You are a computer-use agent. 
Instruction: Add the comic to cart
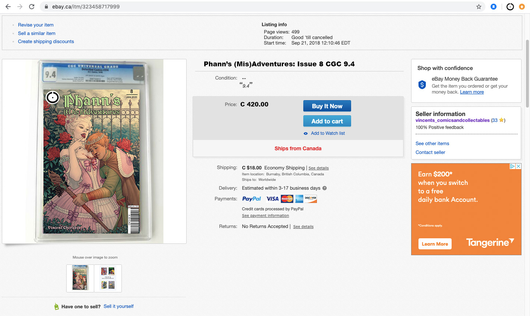(x=327, y=121)
